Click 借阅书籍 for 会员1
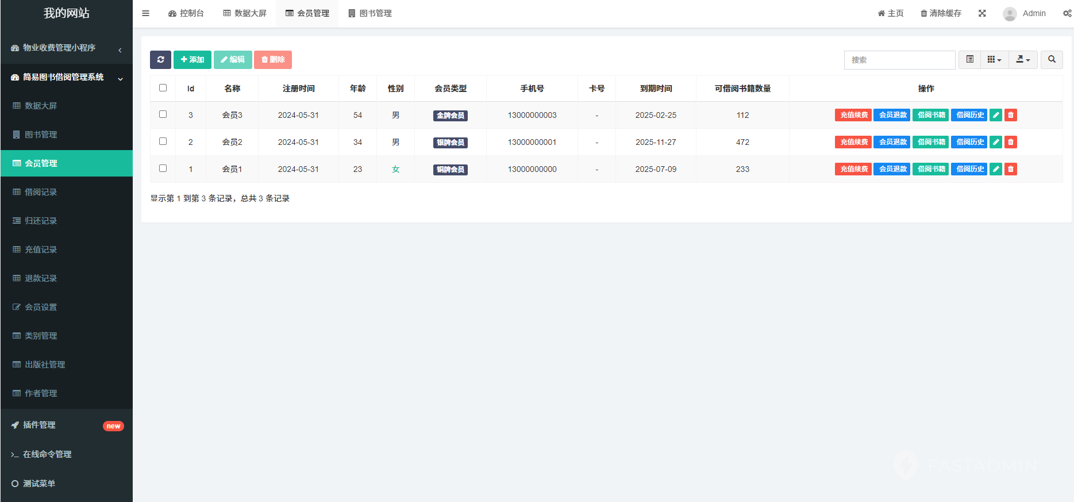Screen dimensions: 1074x502 (930, 169)
